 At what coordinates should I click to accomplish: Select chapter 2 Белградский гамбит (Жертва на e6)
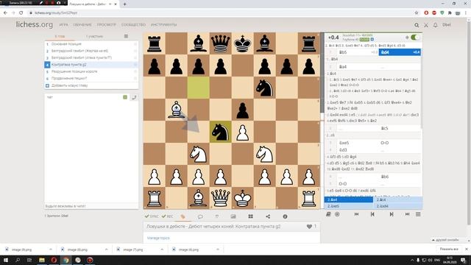pos(91,51)
